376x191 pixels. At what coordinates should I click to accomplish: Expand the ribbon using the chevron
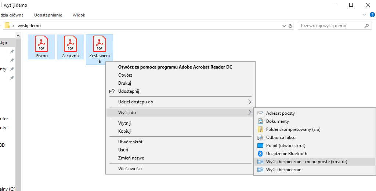pos(364,15)
